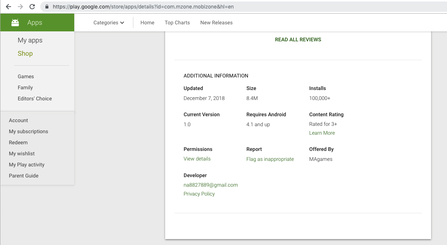Image resolution: width=447 pixels, height=245 pixels.
Task: Flag the app as inappropriate
Action: 270,159
